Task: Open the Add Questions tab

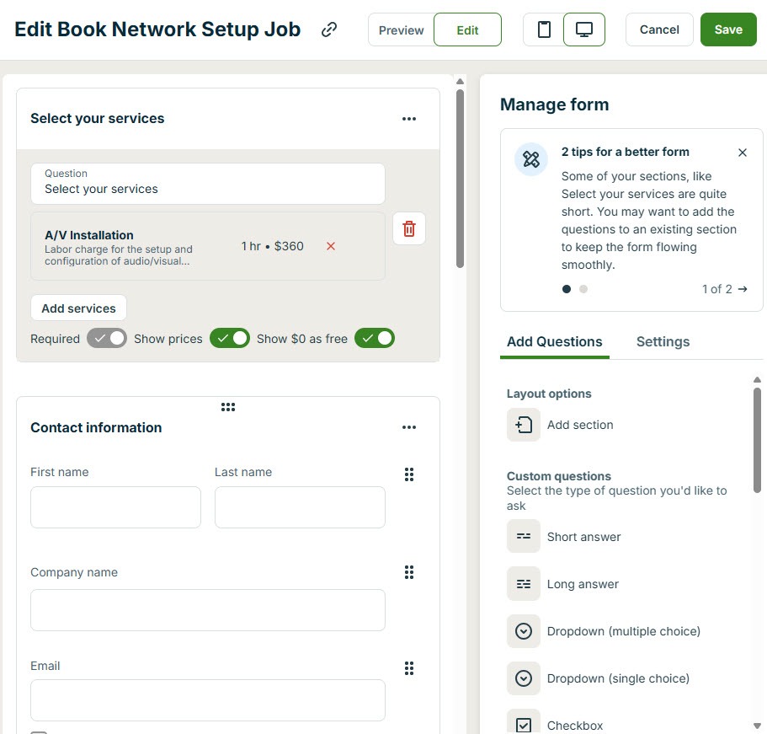Action: coord(554,342)
